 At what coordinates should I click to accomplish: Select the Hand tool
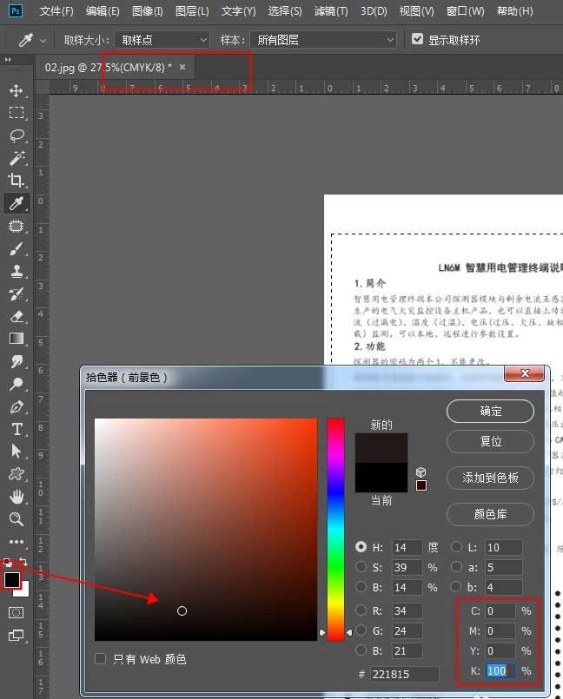(x=16, y=497)
